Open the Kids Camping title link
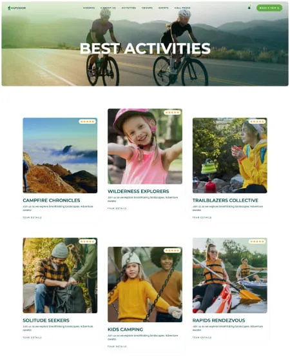 pyautogui.click(x=125, y=329)
